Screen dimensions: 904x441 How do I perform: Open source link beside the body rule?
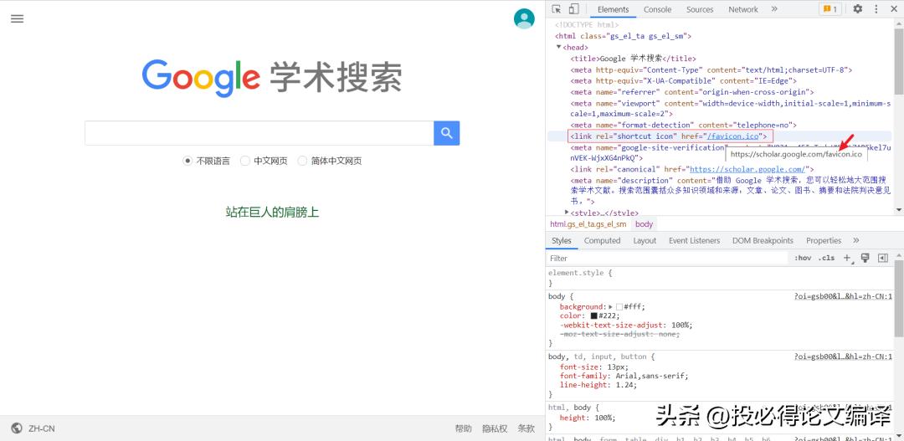click(843, 296)
